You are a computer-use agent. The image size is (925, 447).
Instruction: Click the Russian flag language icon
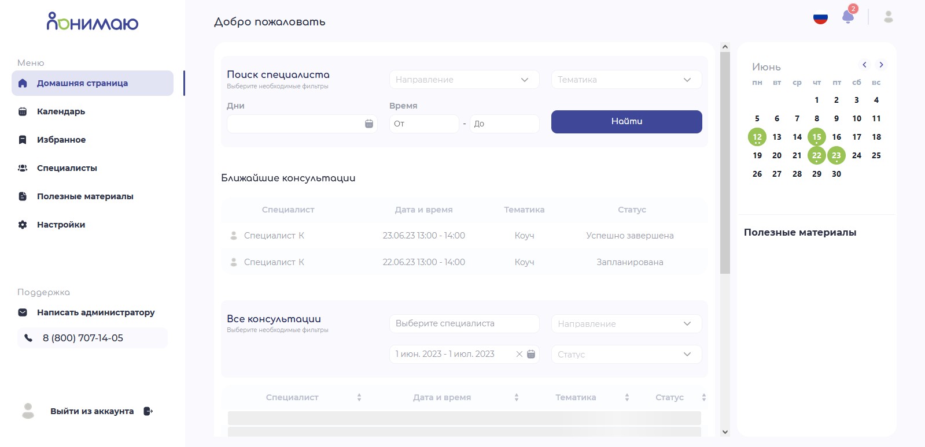820,18
